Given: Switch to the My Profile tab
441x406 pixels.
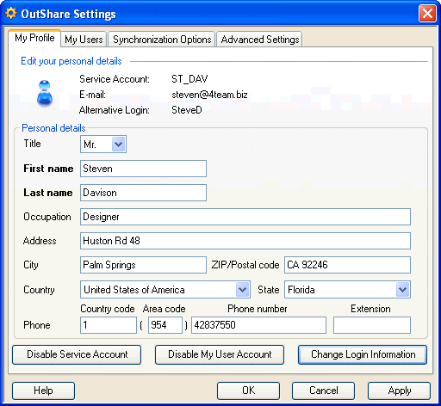Looking at the screenshot, I should 34,38.
